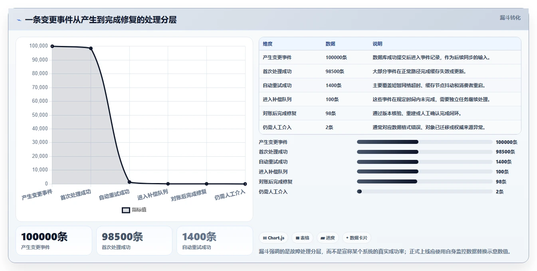Viewport: 537px width, 271px height.
Task: Click the description starting 这些事件在规定时间内
Action: coord(432,100)
